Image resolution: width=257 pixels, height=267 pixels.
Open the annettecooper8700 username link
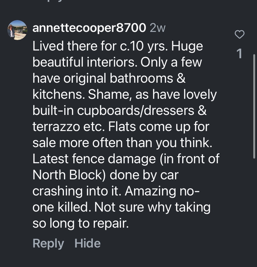click(89, 28)
